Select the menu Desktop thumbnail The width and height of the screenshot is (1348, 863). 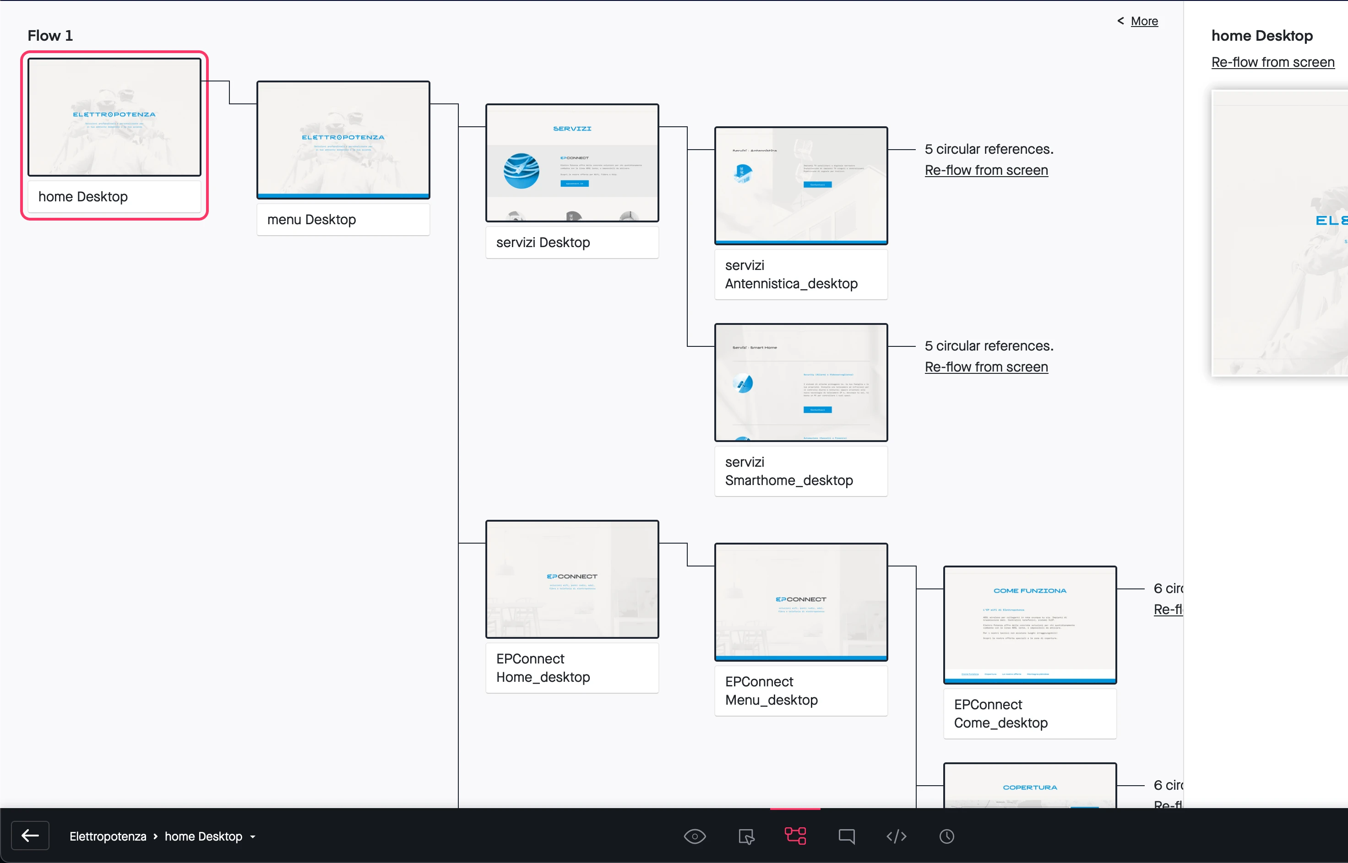point(343,140)
